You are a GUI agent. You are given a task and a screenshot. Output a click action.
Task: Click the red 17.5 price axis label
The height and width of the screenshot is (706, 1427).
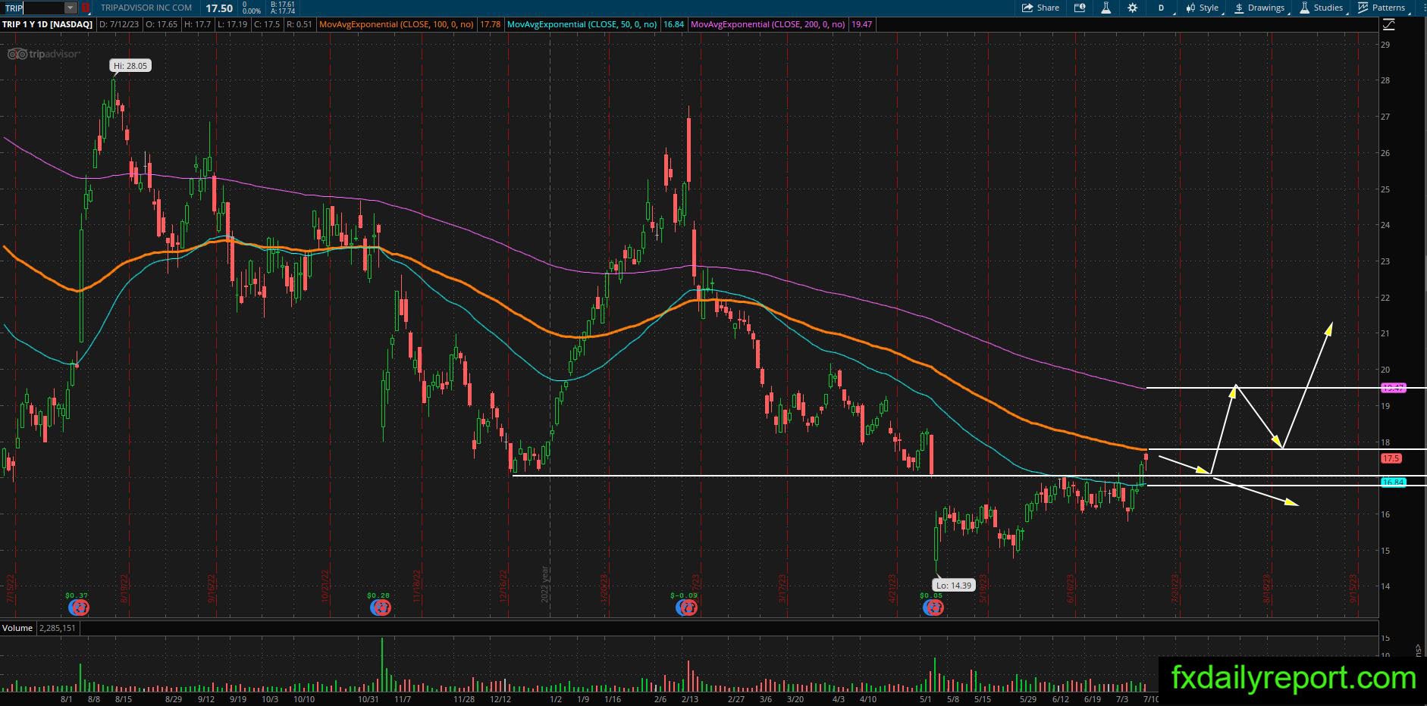coord(1391,458)
